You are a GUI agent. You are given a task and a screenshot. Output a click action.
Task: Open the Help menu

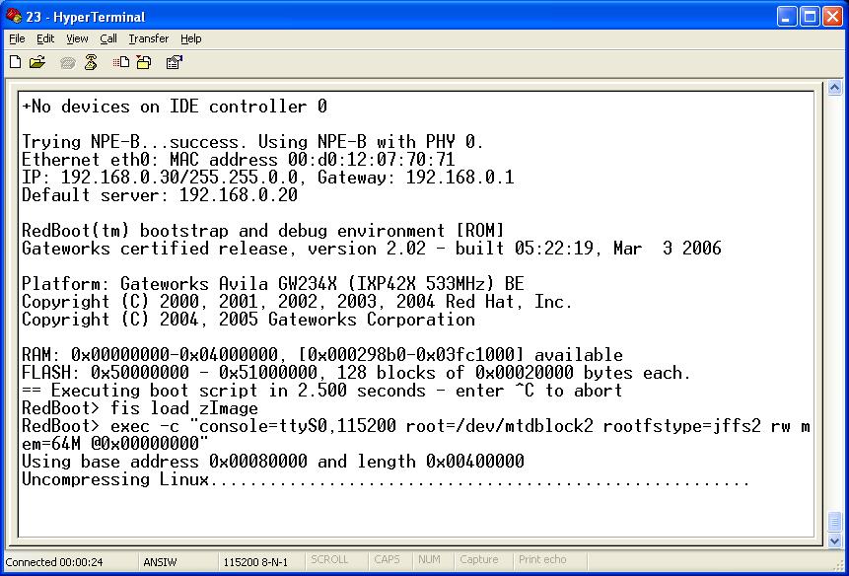click(190, 39)
